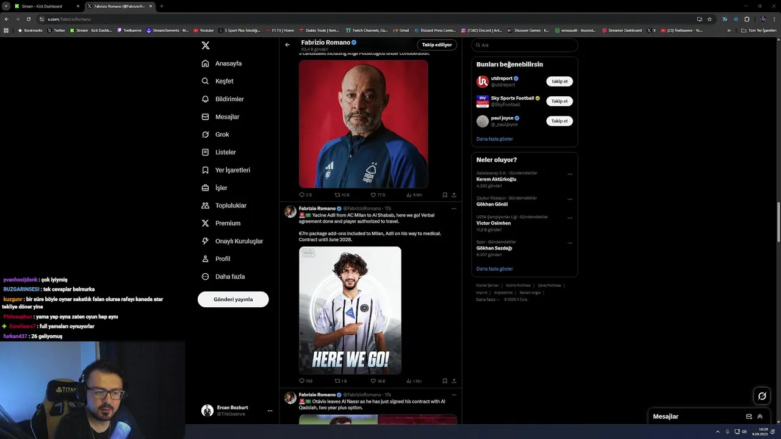The image size is (781, 439).
Task: Open Listeler lists page
Action: [x=219, y=152]
